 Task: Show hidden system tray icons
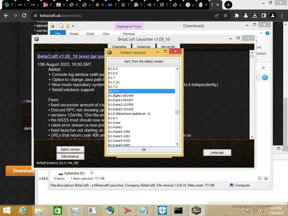click(x=241, y=211)
